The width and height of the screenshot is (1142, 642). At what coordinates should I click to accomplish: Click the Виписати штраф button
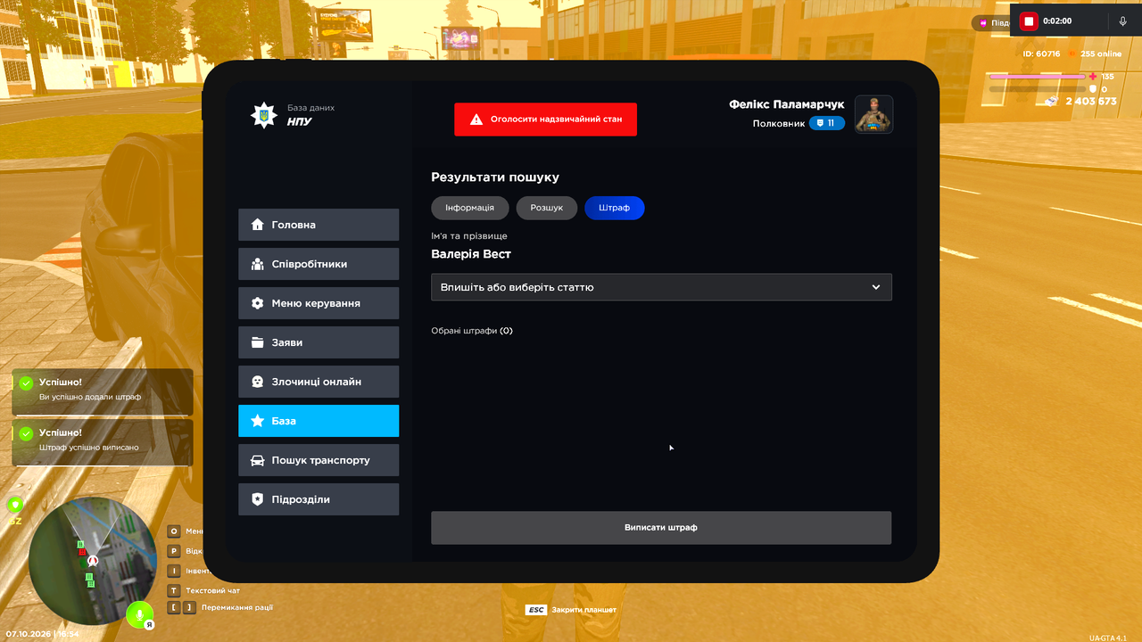tap(661, 528)
